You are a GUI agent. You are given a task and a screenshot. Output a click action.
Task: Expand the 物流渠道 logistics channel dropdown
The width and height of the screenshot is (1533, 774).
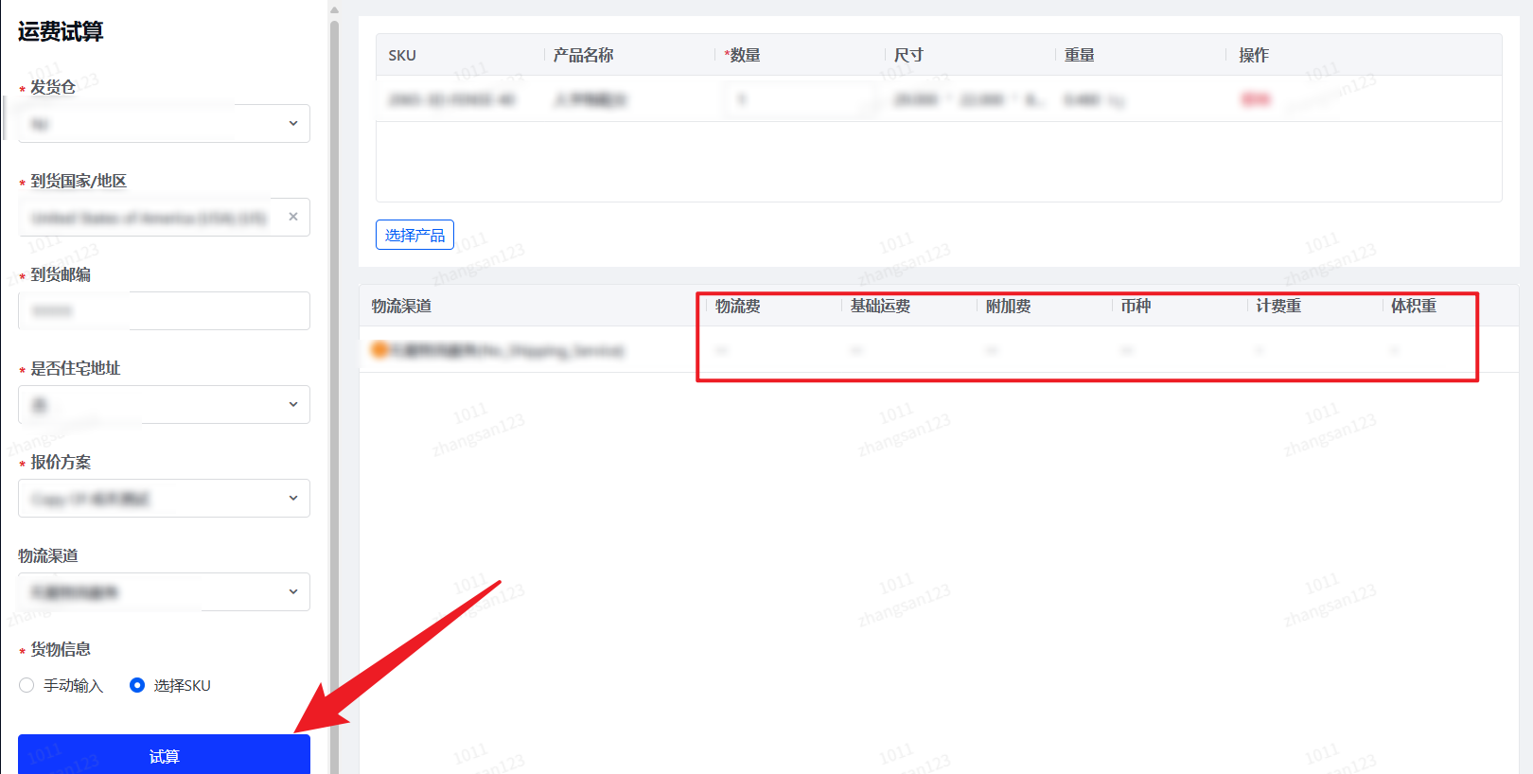(x=164, y=591)
